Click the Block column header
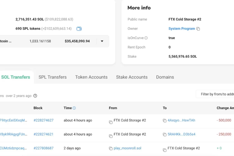 coord(38,108)
